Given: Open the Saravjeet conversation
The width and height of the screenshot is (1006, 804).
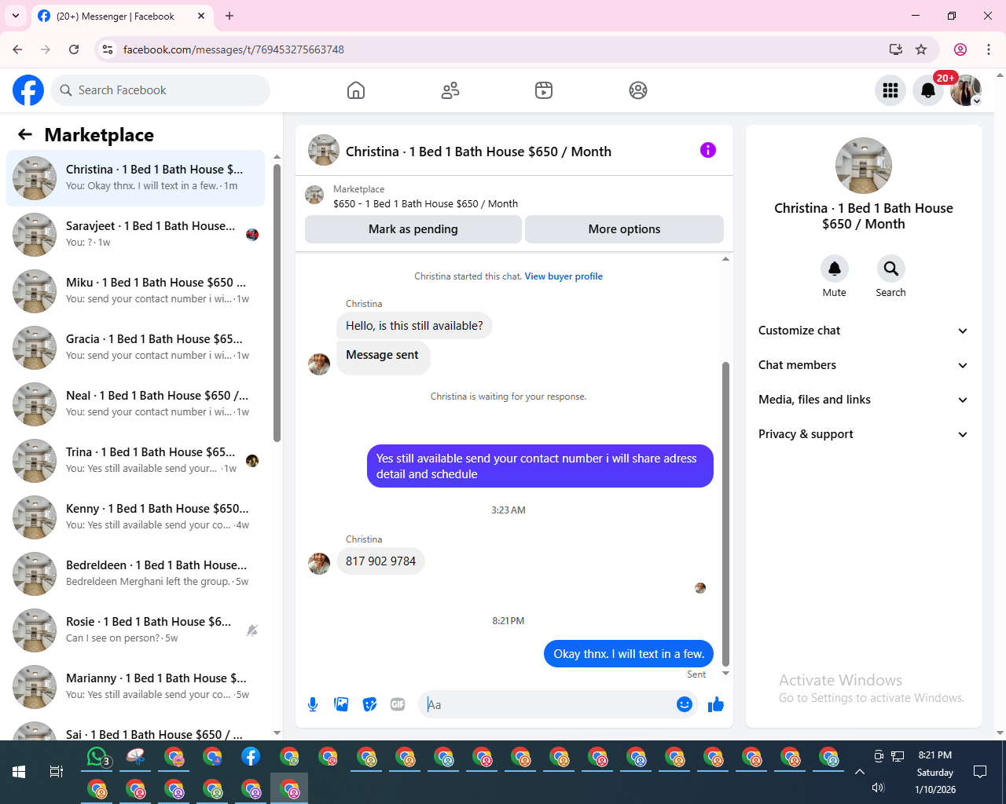Looking at the screenshot, I should [x=136, y=234].
